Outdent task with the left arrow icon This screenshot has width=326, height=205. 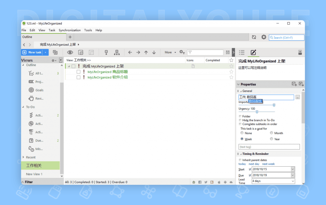(x=130, y=52)
